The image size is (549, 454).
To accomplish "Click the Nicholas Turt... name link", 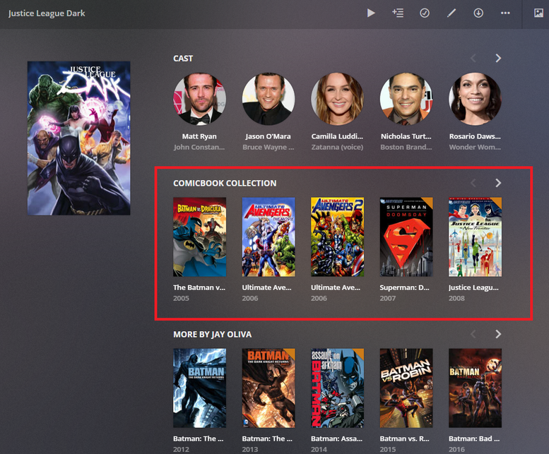I will (406, 136).
